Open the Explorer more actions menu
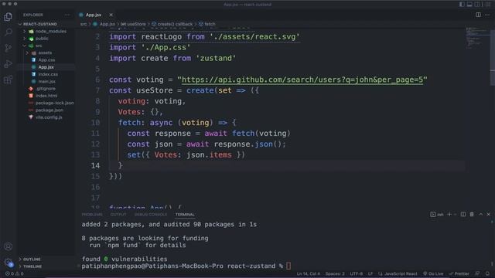 click(67, 15)
